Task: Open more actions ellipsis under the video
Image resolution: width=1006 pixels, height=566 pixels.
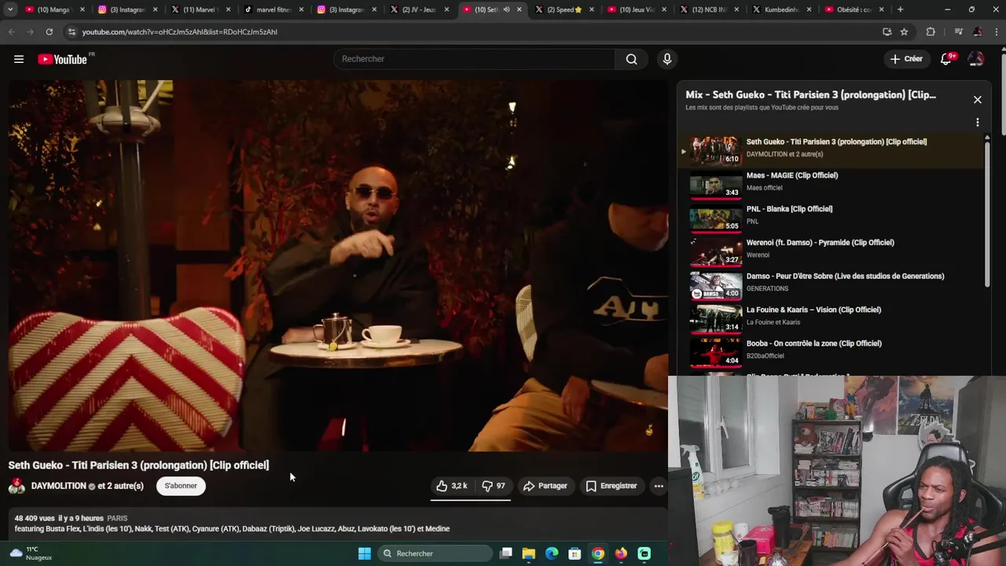Action: point(659,486)
